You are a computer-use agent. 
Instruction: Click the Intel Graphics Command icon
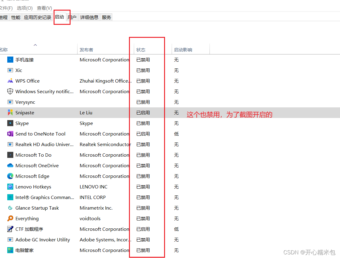coord(10,197)
